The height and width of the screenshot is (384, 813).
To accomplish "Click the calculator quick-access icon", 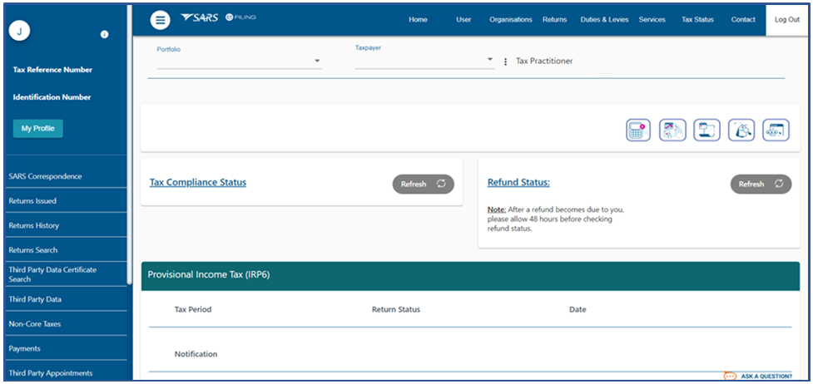I will pos(638,130).
